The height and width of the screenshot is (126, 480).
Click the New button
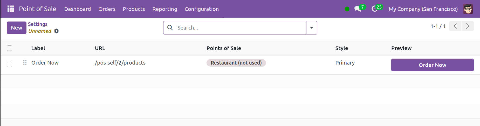coord(17,28)
